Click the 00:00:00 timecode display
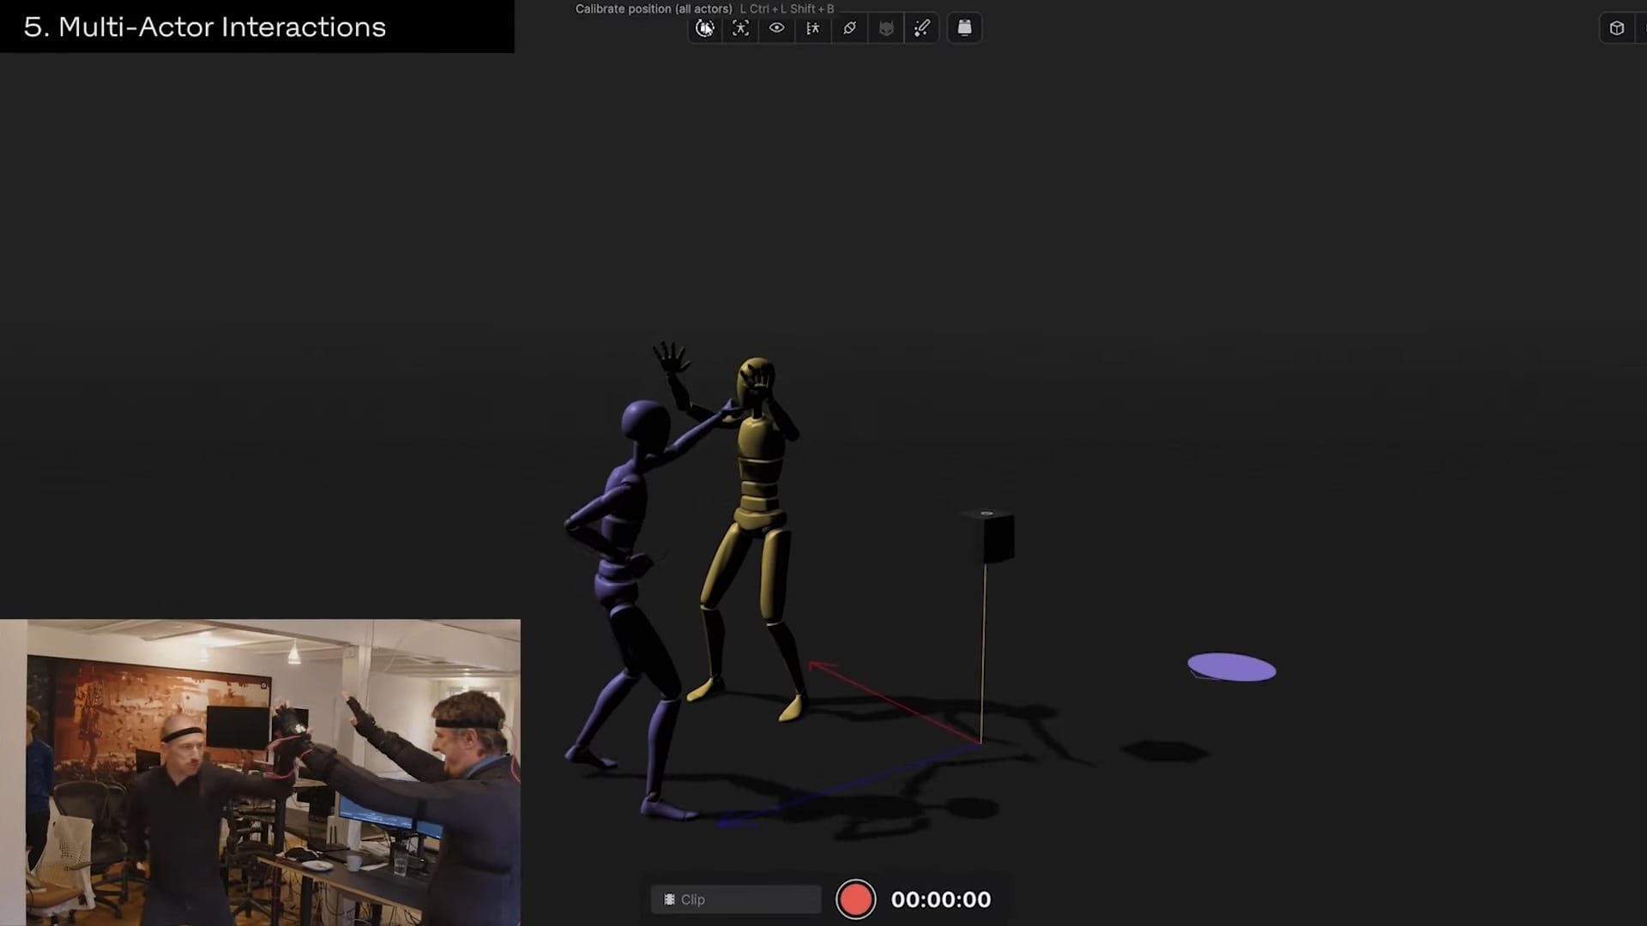This screenshot has height=926, width=1647. pyautogui.click(x=940, y=899)
